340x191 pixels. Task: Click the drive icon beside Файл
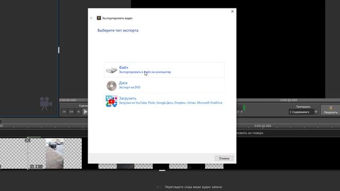(112, 70)
